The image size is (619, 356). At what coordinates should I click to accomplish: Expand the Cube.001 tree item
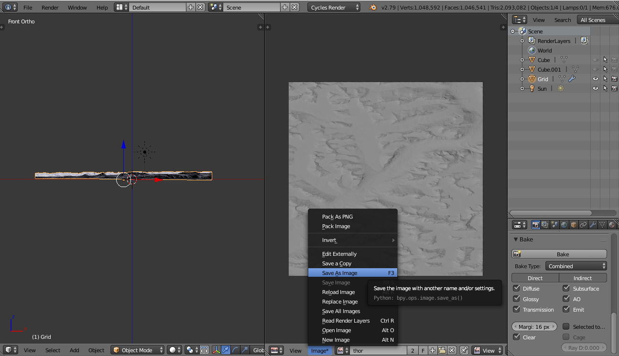click(x=522, y=69)
